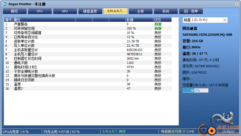The height and width of the screenshot is (136, 241).
Task: Select the 写入单位计数 row
Action: click(x=88, y=46)
